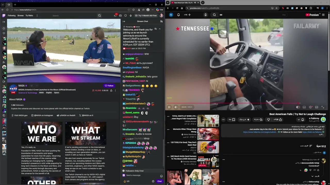Collapse the pinned NASA message chevron
The image size is (330, 185).
(160, 29)
